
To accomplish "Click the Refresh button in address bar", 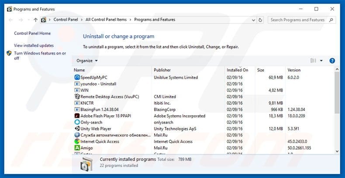I will 260,20.
